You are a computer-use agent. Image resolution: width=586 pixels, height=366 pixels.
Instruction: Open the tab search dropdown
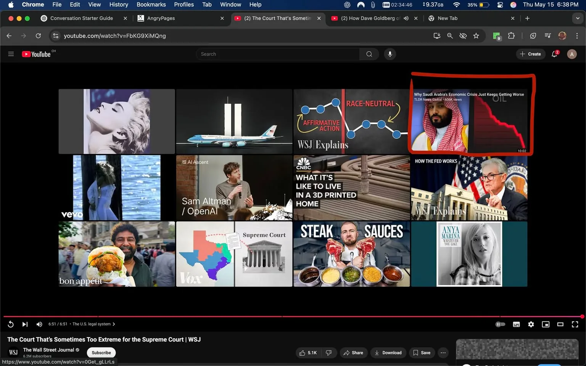click(578, 18)
